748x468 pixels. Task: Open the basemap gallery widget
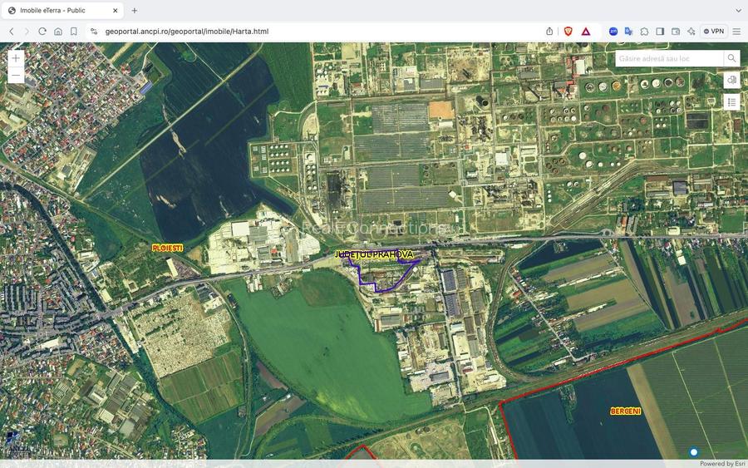point(731,80)
